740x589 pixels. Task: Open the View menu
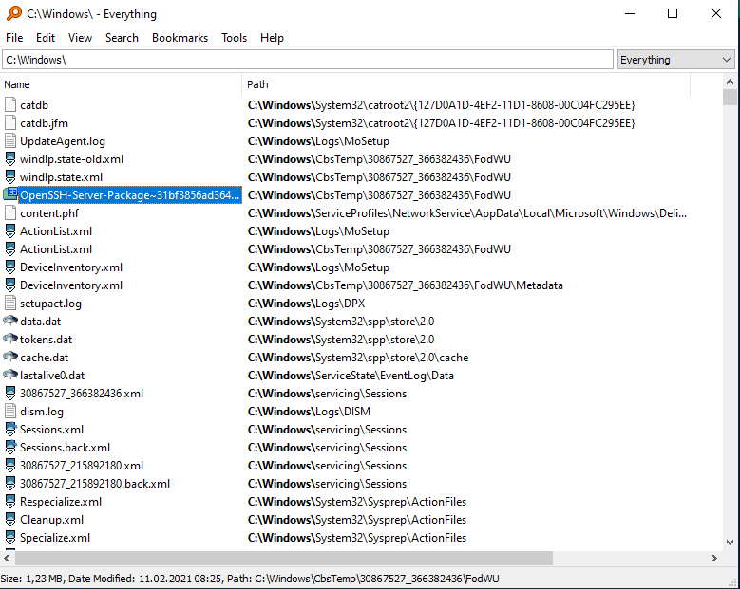tap(80, 38)
